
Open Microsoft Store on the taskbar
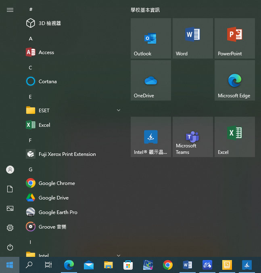128,265
